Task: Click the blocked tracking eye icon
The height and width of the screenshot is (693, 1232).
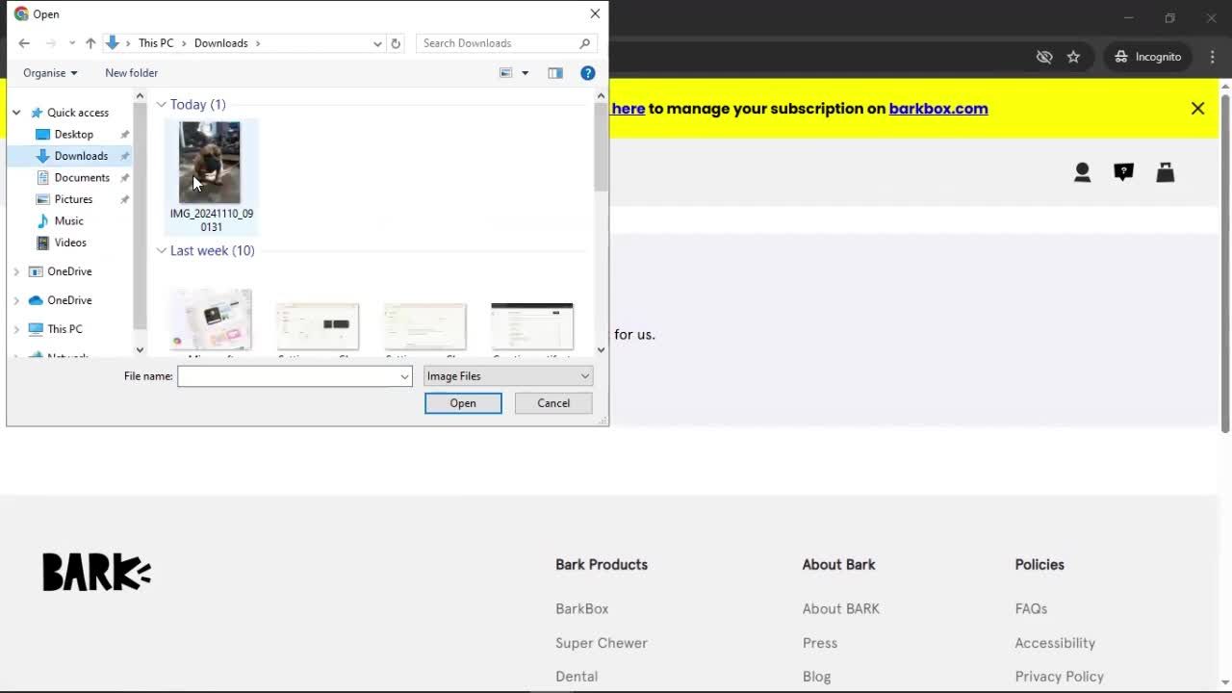Action: tap(1044, 57)
